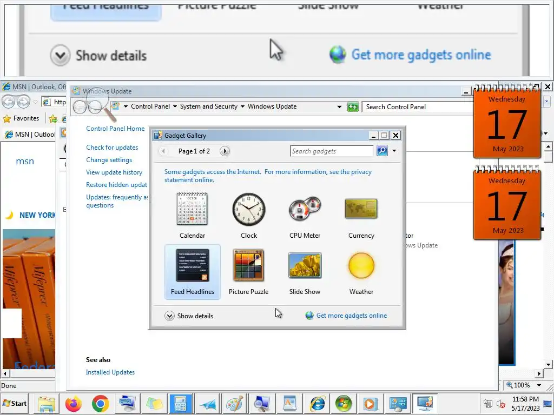
Task: Open dropdown arrow before Control Panel breadcrumb
Action: point(126,106)
